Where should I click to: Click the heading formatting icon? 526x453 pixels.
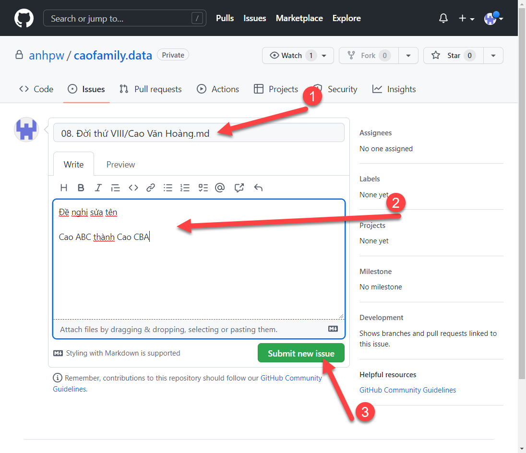tap(63, 188)
